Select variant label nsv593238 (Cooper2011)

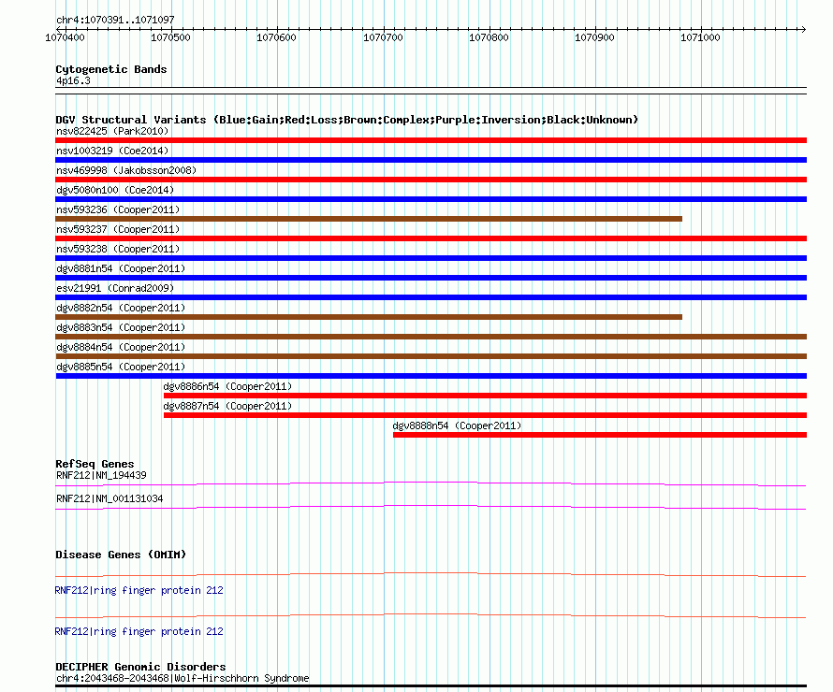tap(118, 249)
